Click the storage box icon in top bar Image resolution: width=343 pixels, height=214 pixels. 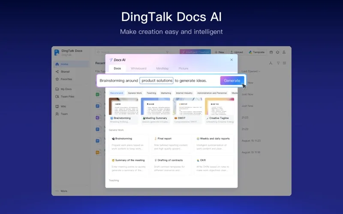[x=271, y=52]
